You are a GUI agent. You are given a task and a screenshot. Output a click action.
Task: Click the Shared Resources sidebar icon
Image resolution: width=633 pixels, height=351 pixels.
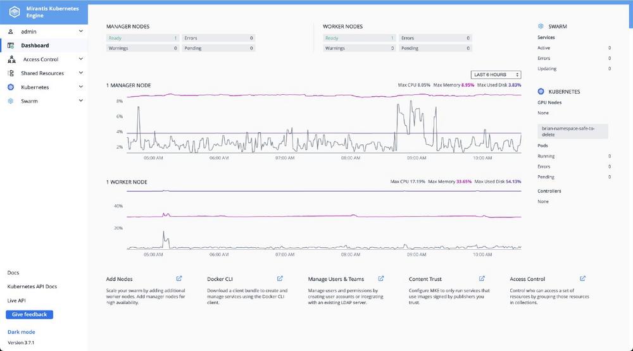coord(11,73)
